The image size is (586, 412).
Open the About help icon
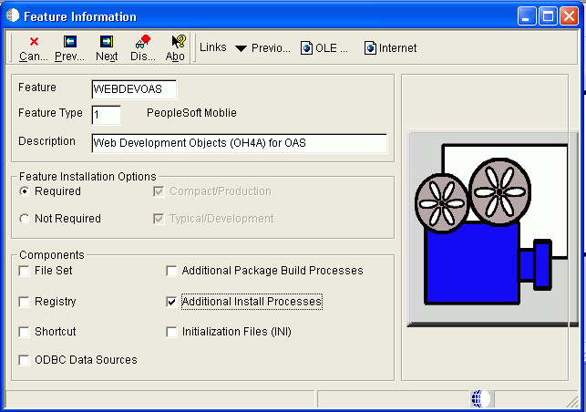pyautogui.click(x=179, y=42)
